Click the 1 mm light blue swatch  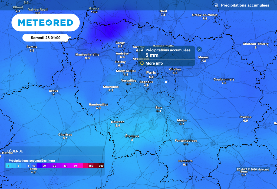(8, 166)
